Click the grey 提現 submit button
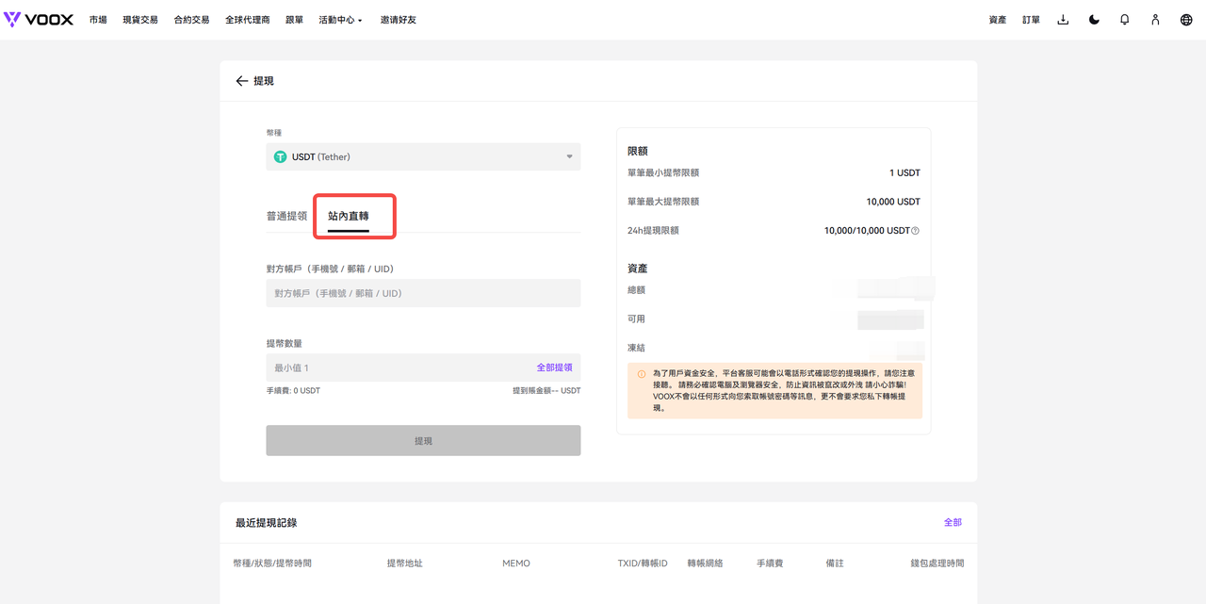1206x604 pixels. tap(423, 440)
